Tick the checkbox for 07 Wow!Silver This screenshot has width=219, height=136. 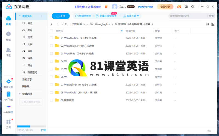click(x=51, y=84)
